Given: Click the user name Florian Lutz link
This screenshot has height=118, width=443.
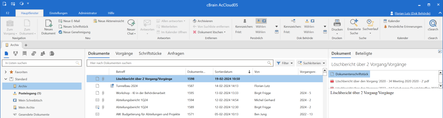Looking at the screenshot, I should coord(412,13).
